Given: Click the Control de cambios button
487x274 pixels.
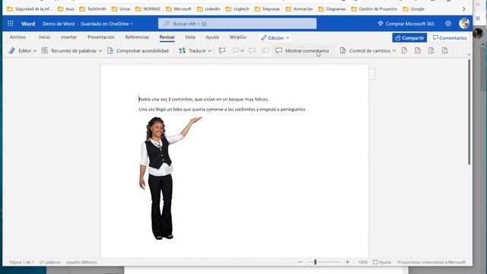Looking at the screenshot, I should point(365,51).
